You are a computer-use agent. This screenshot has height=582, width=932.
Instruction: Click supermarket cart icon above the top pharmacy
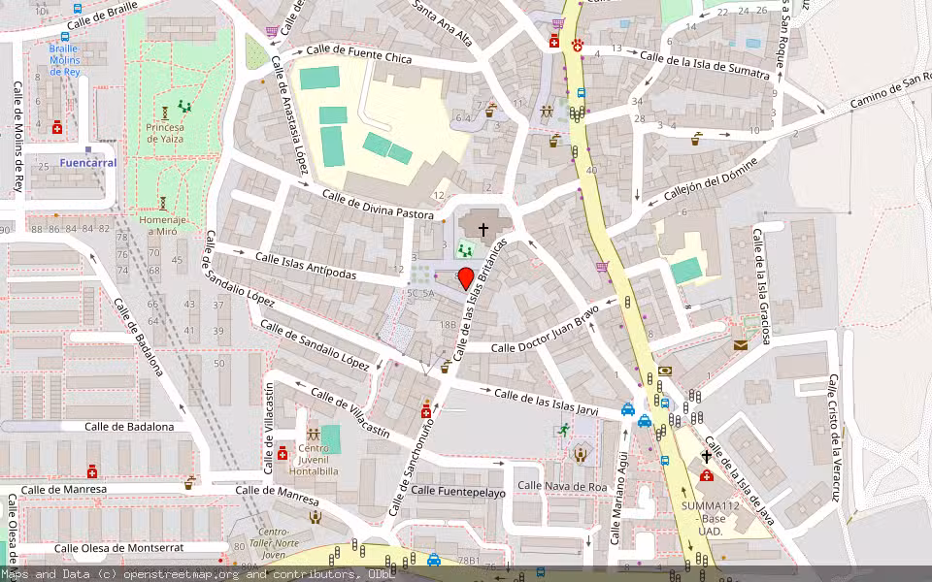click(x=557, y=23)
